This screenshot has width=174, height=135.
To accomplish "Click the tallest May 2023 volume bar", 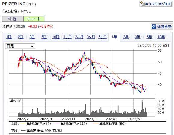I will coord(142,108).
